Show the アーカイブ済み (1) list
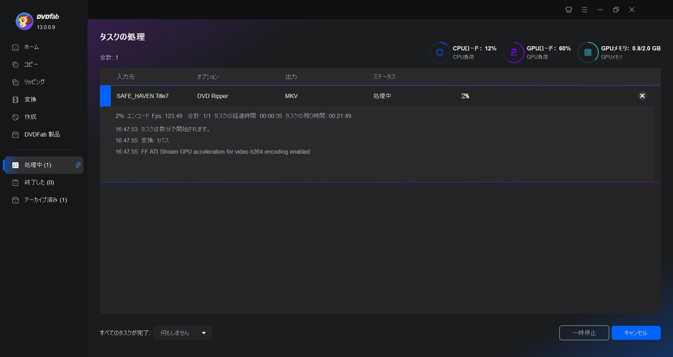 click(45, 200)
